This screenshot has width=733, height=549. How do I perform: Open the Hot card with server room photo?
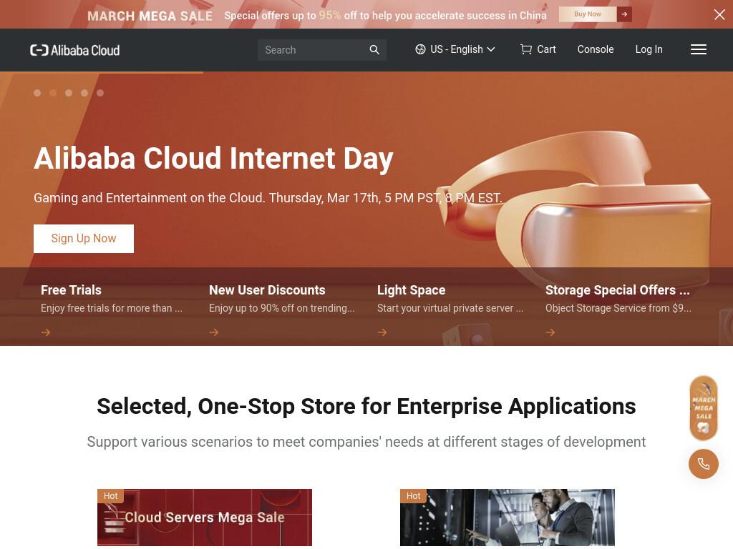click(x=508, y=518)
